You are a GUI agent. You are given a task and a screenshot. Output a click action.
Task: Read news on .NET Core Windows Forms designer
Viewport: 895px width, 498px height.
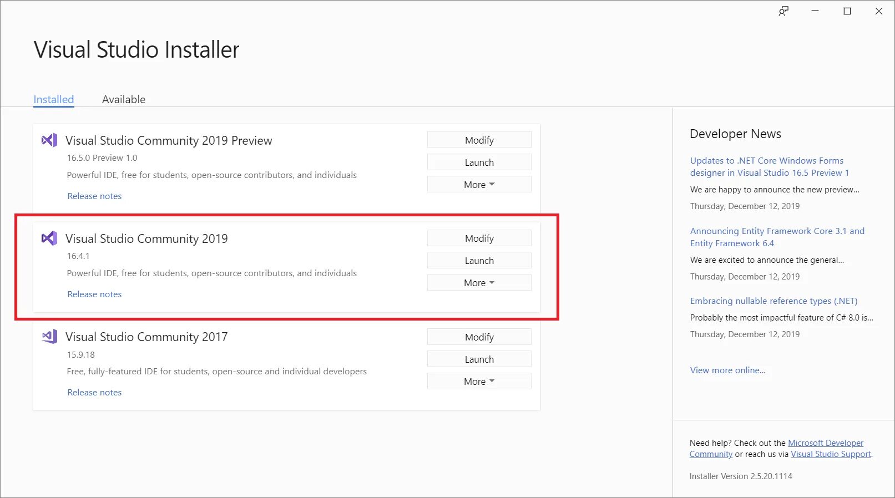pos(770,166)
